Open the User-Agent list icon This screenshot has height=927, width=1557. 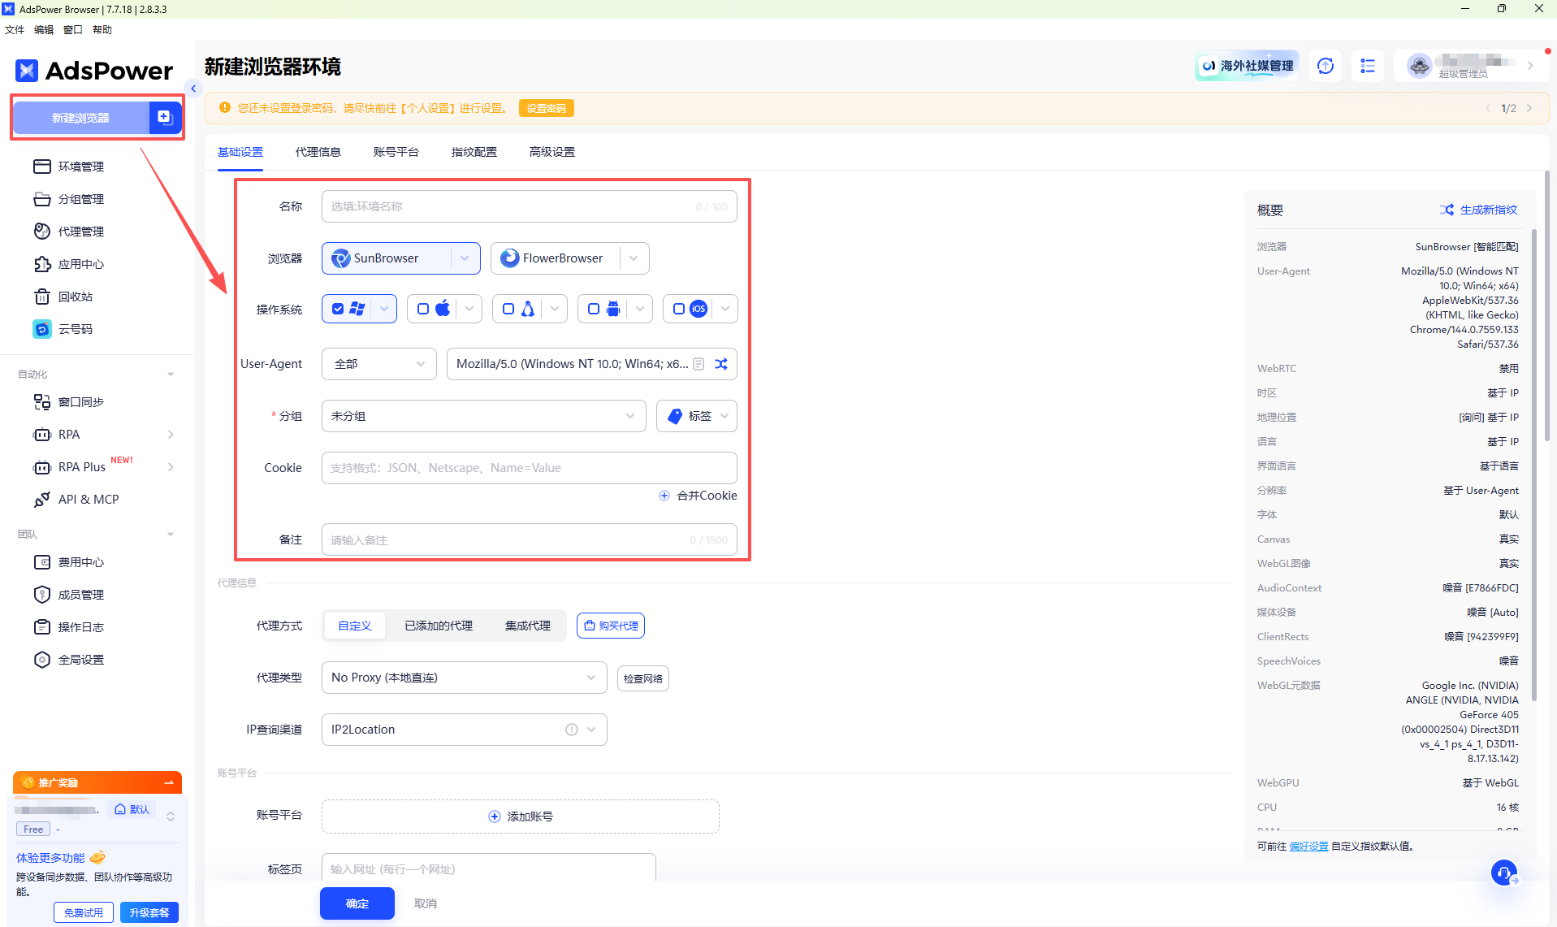point(698,364)
